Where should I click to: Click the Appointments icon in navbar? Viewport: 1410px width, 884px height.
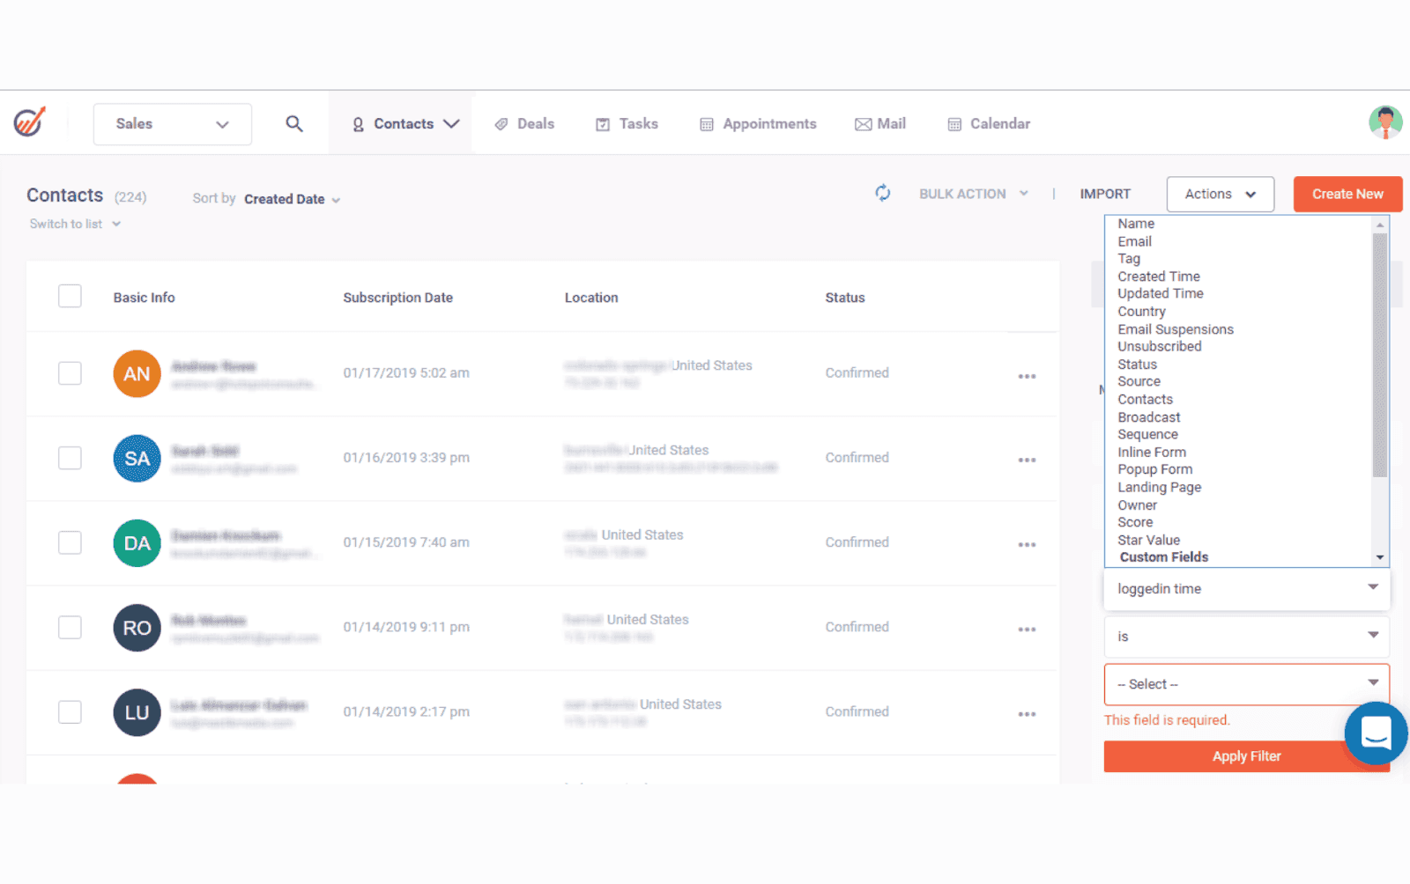tap(706, 123)
